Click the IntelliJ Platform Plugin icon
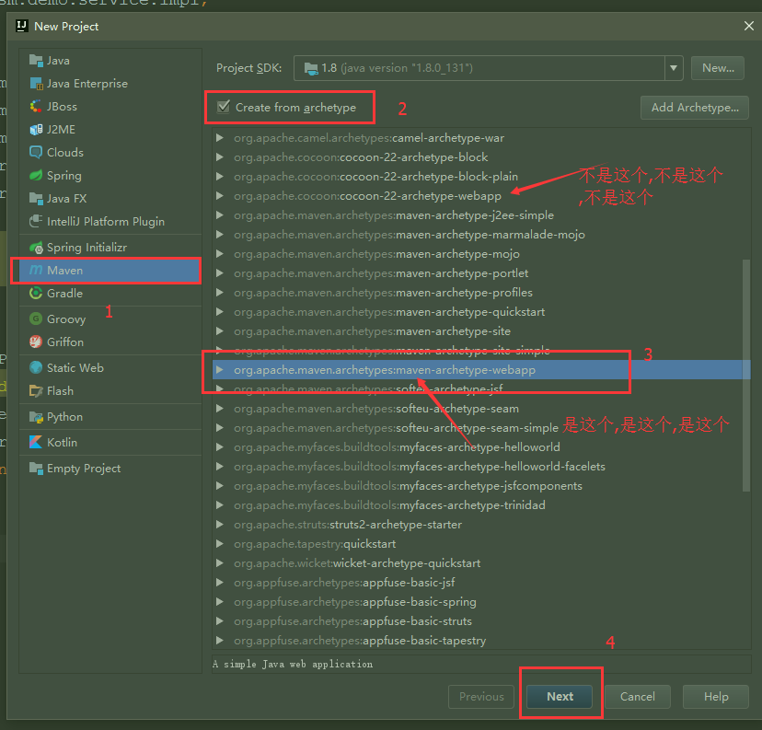 pyautogui.click(x=36, y=221)
